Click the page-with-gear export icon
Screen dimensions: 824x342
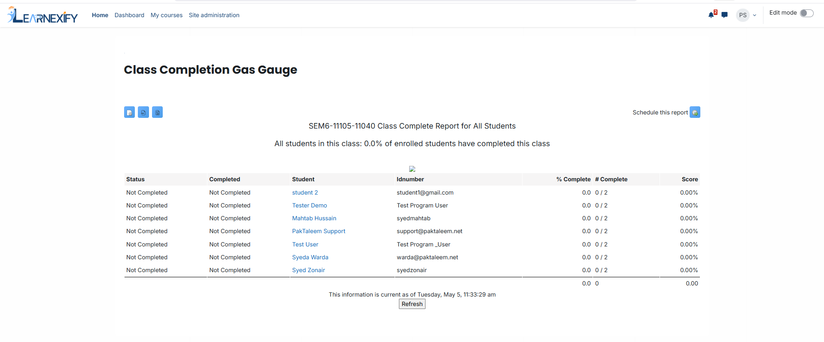129,112
